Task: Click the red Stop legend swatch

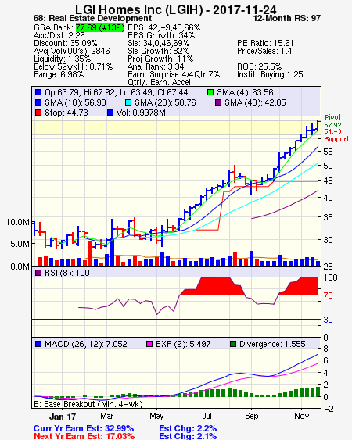Action: [38, 113]
